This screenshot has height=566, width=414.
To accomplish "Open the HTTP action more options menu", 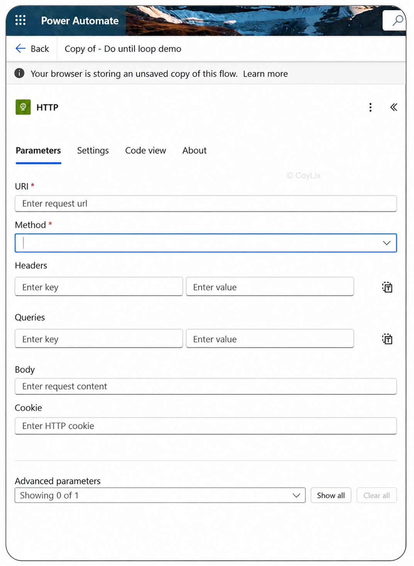I will (370, 107).
